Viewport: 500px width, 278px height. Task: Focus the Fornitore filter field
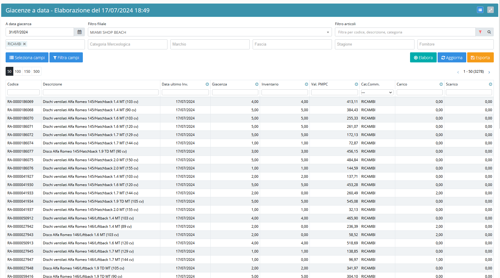click(455, 44)
